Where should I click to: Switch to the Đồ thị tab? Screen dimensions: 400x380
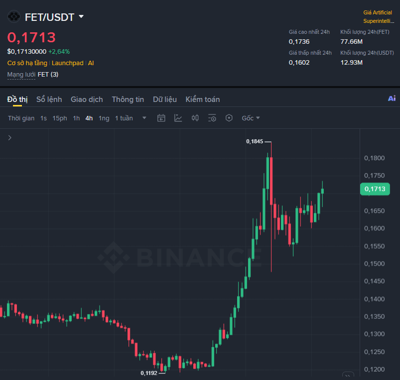tap(17, 99)
